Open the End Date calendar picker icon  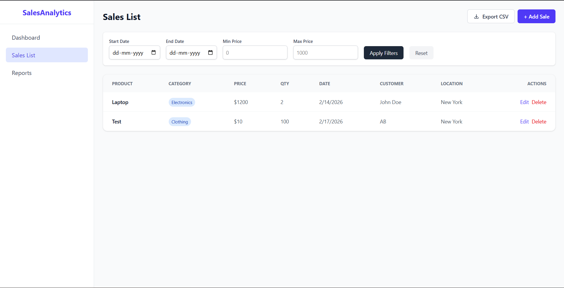pos(210,53)
